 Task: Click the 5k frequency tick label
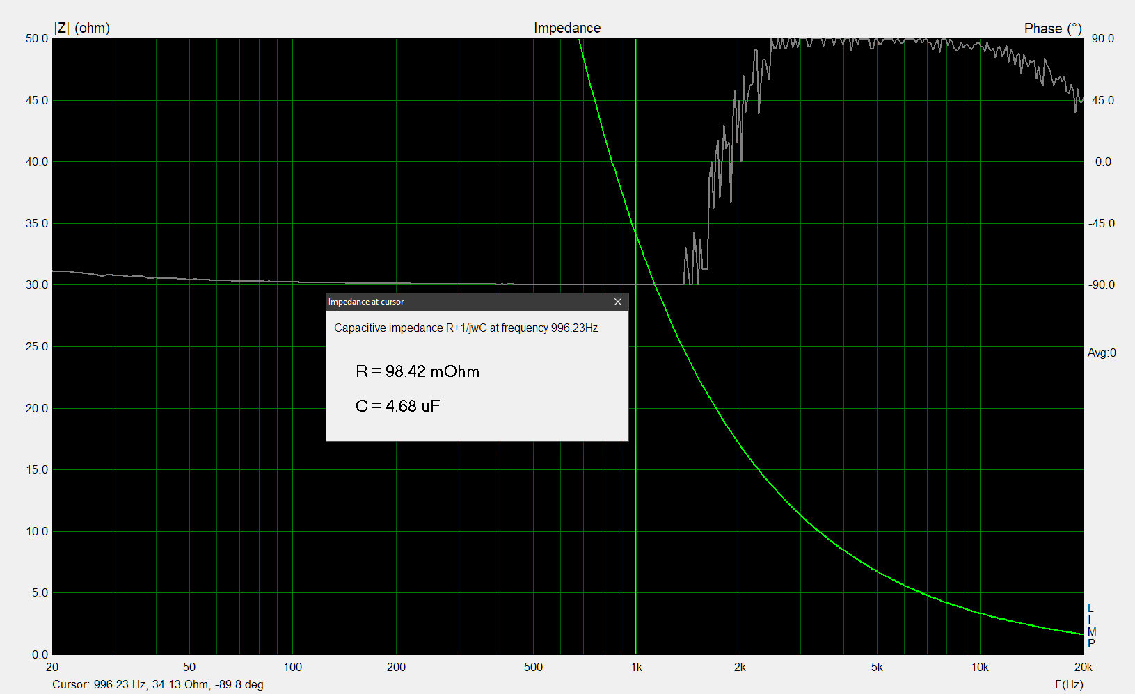877,668
